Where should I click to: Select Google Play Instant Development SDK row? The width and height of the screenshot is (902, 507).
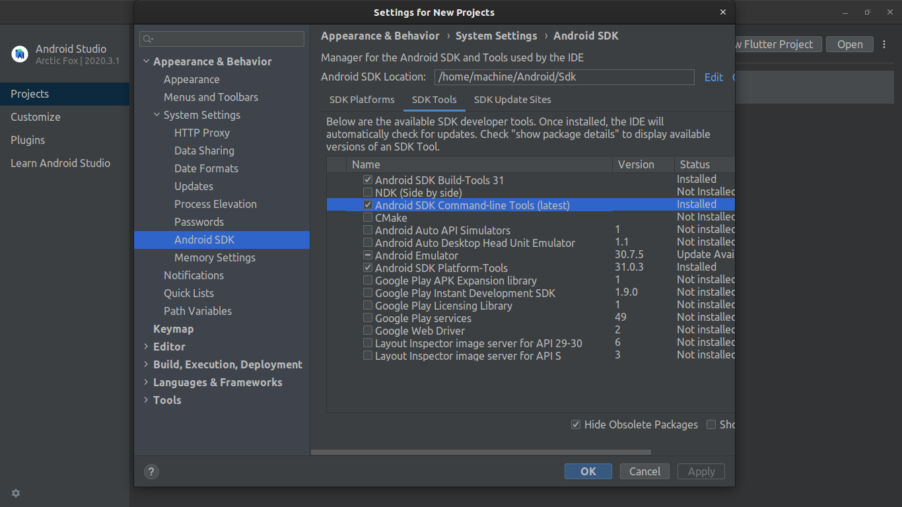coord(530,293)
